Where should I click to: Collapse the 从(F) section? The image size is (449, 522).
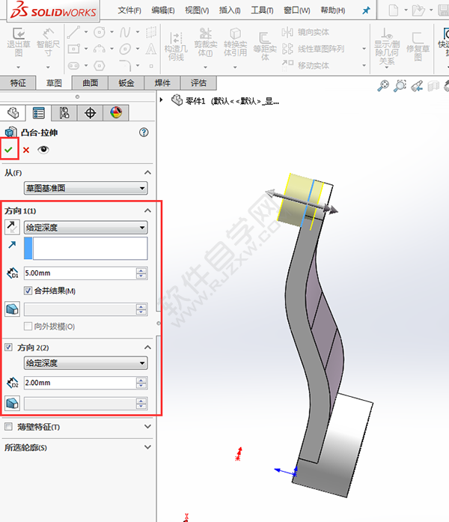click(x=147, y=172)
